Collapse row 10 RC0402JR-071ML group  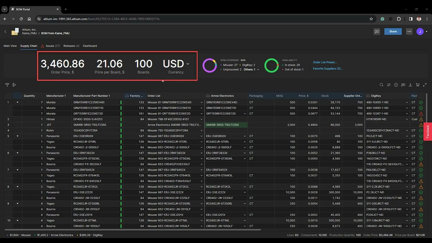point(18,220)
